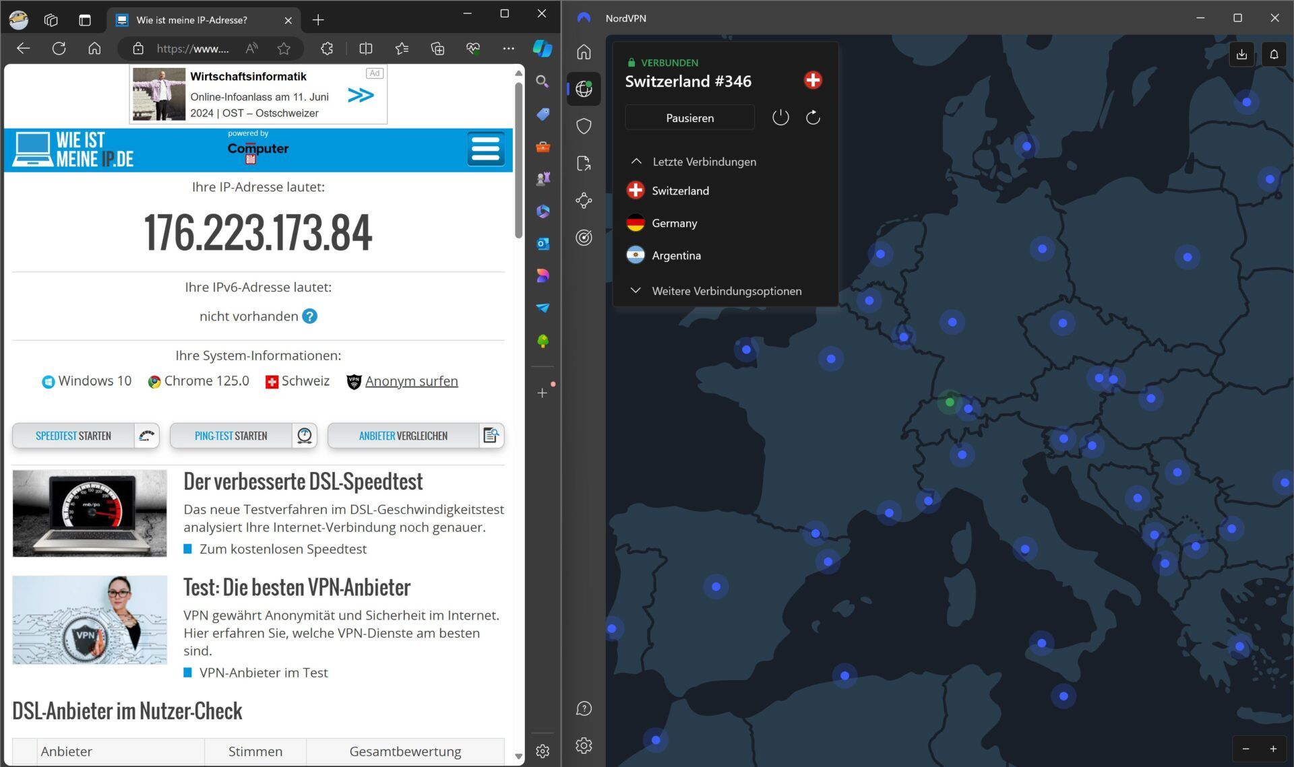
Task: Open Edge collections icon
Action: coord(437,48)
